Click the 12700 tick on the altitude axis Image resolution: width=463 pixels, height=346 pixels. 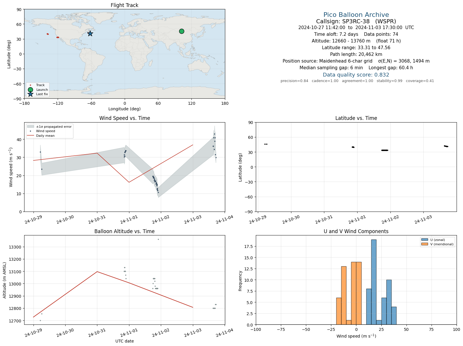point(15,321)
